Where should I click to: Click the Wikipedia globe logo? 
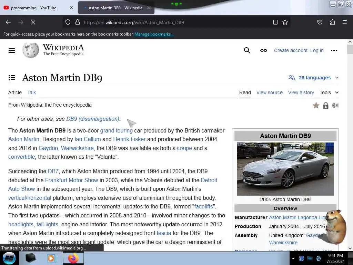click(31, 50)
